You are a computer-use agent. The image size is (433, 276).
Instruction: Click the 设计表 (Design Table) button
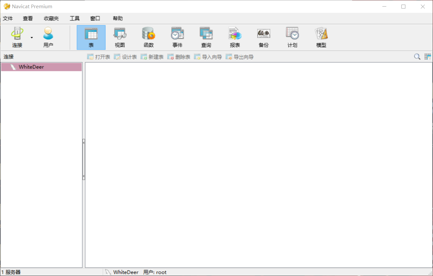125,57
